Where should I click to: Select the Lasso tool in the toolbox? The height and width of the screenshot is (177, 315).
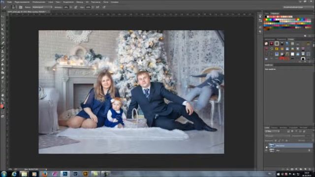click(2, 25)
